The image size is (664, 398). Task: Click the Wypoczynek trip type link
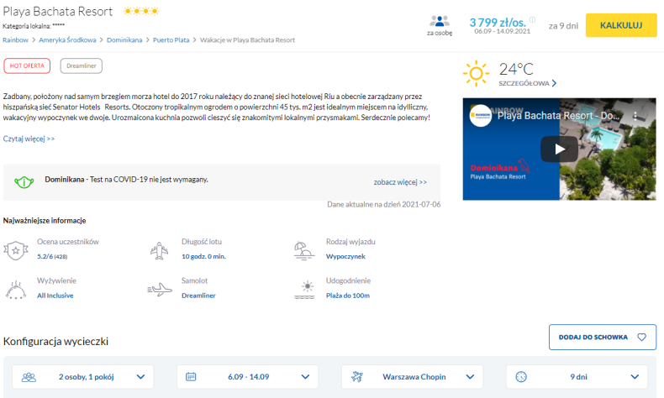345,256
